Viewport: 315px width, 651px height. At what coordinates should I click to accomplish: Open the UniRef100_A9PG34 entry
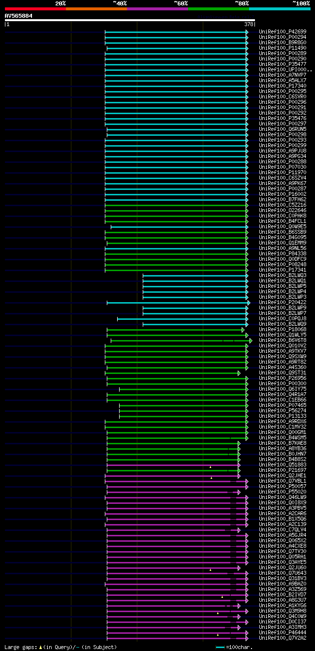tap(283, 156)
